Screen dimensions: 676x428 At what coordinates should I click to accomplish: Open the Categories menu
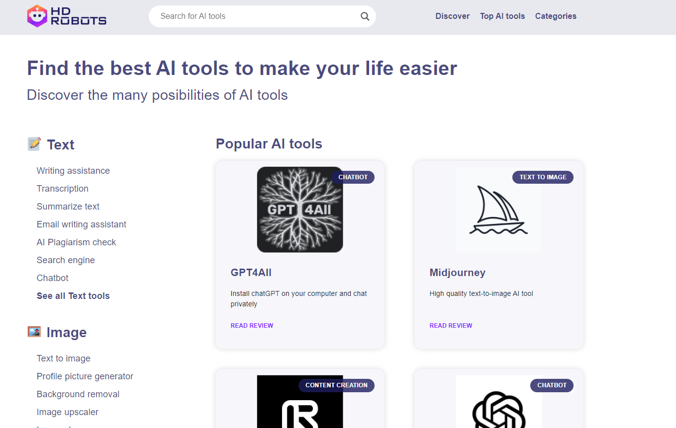point(556,16)
